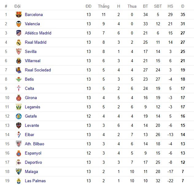Click the Valencia club crest icon
Image resolution: width=194 pixels, height=185 pixels.
coord(18,24)
